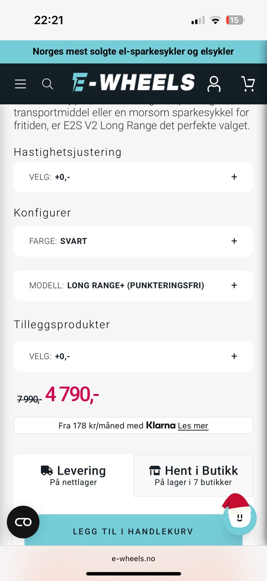Image resolution: width=267 pixels, height=581 pixels.
Task: Tap the delivery truck icon
Action: (47, 471)
